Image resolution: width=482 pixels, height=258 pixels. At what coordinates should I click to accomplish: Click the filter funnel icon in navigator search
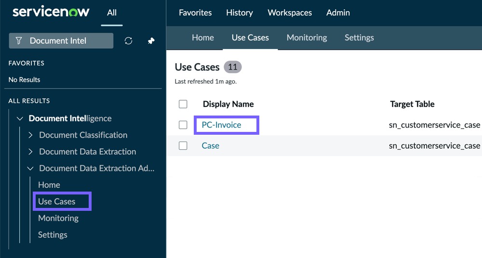(x=19, y=40)
